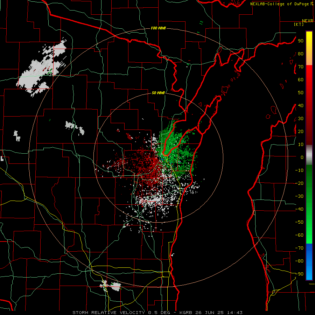Pick the light blue bottom segment of color bar
Image resolution: width=315 pixels, height=315 pixels.
coord(309,273)
